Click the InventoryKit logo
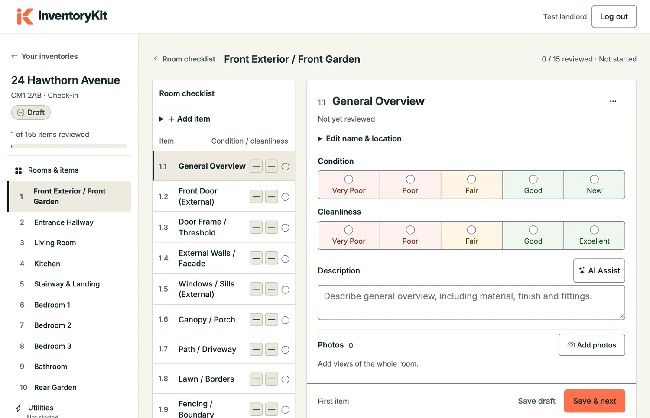The height and width of the screenshot is (418, 650). click(62, 16)
